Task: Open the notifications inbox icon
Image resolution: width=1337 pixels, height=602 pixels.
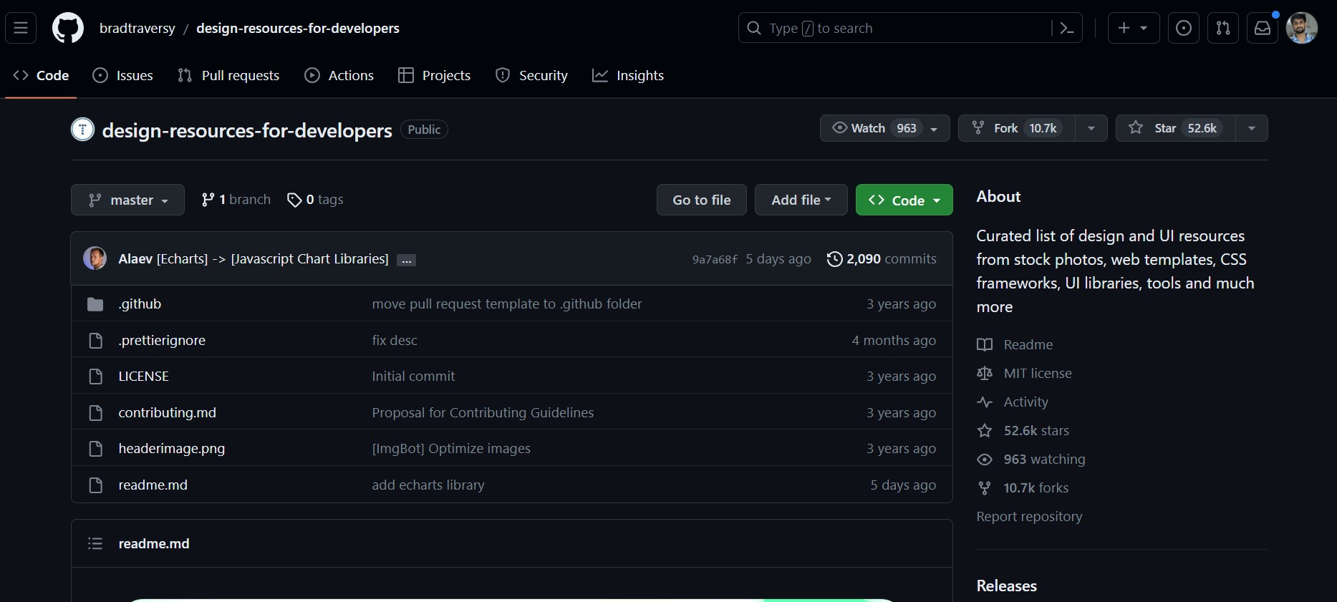Action: click(x=1263, y=28)
